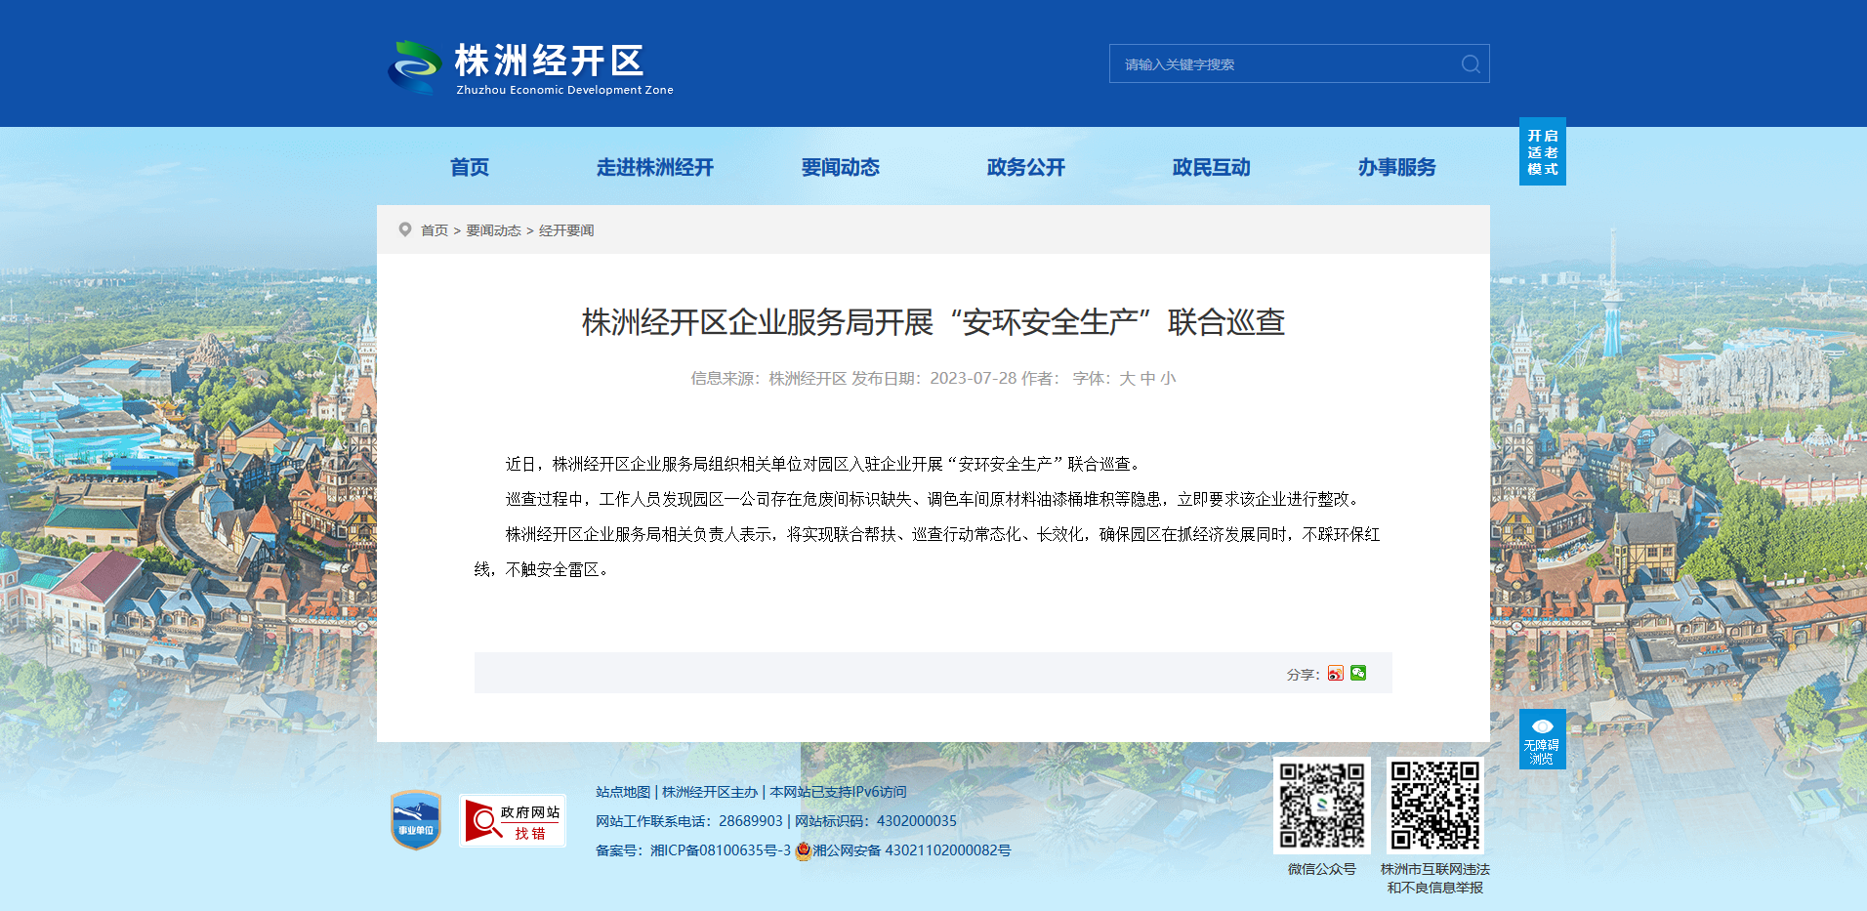Click the 事业单位 badge icon

pyautogui.click(x=416, y=820)
